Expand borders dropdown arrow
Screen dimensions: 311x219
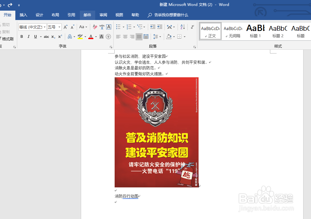(x=185, y=37)
